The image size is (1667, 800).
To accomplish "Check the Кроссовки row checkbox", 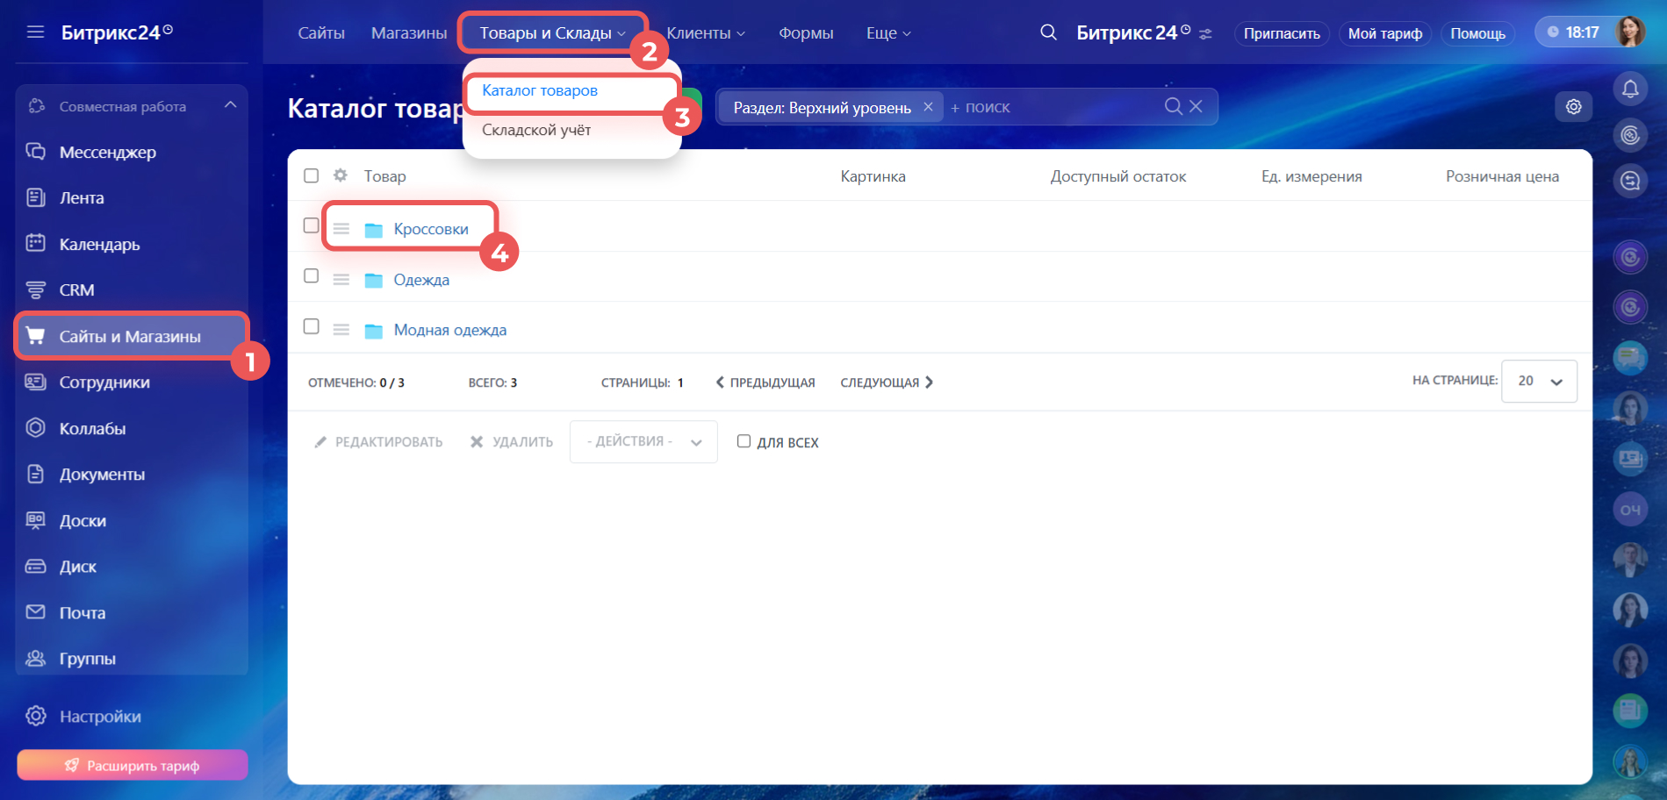I will point(311,225).
